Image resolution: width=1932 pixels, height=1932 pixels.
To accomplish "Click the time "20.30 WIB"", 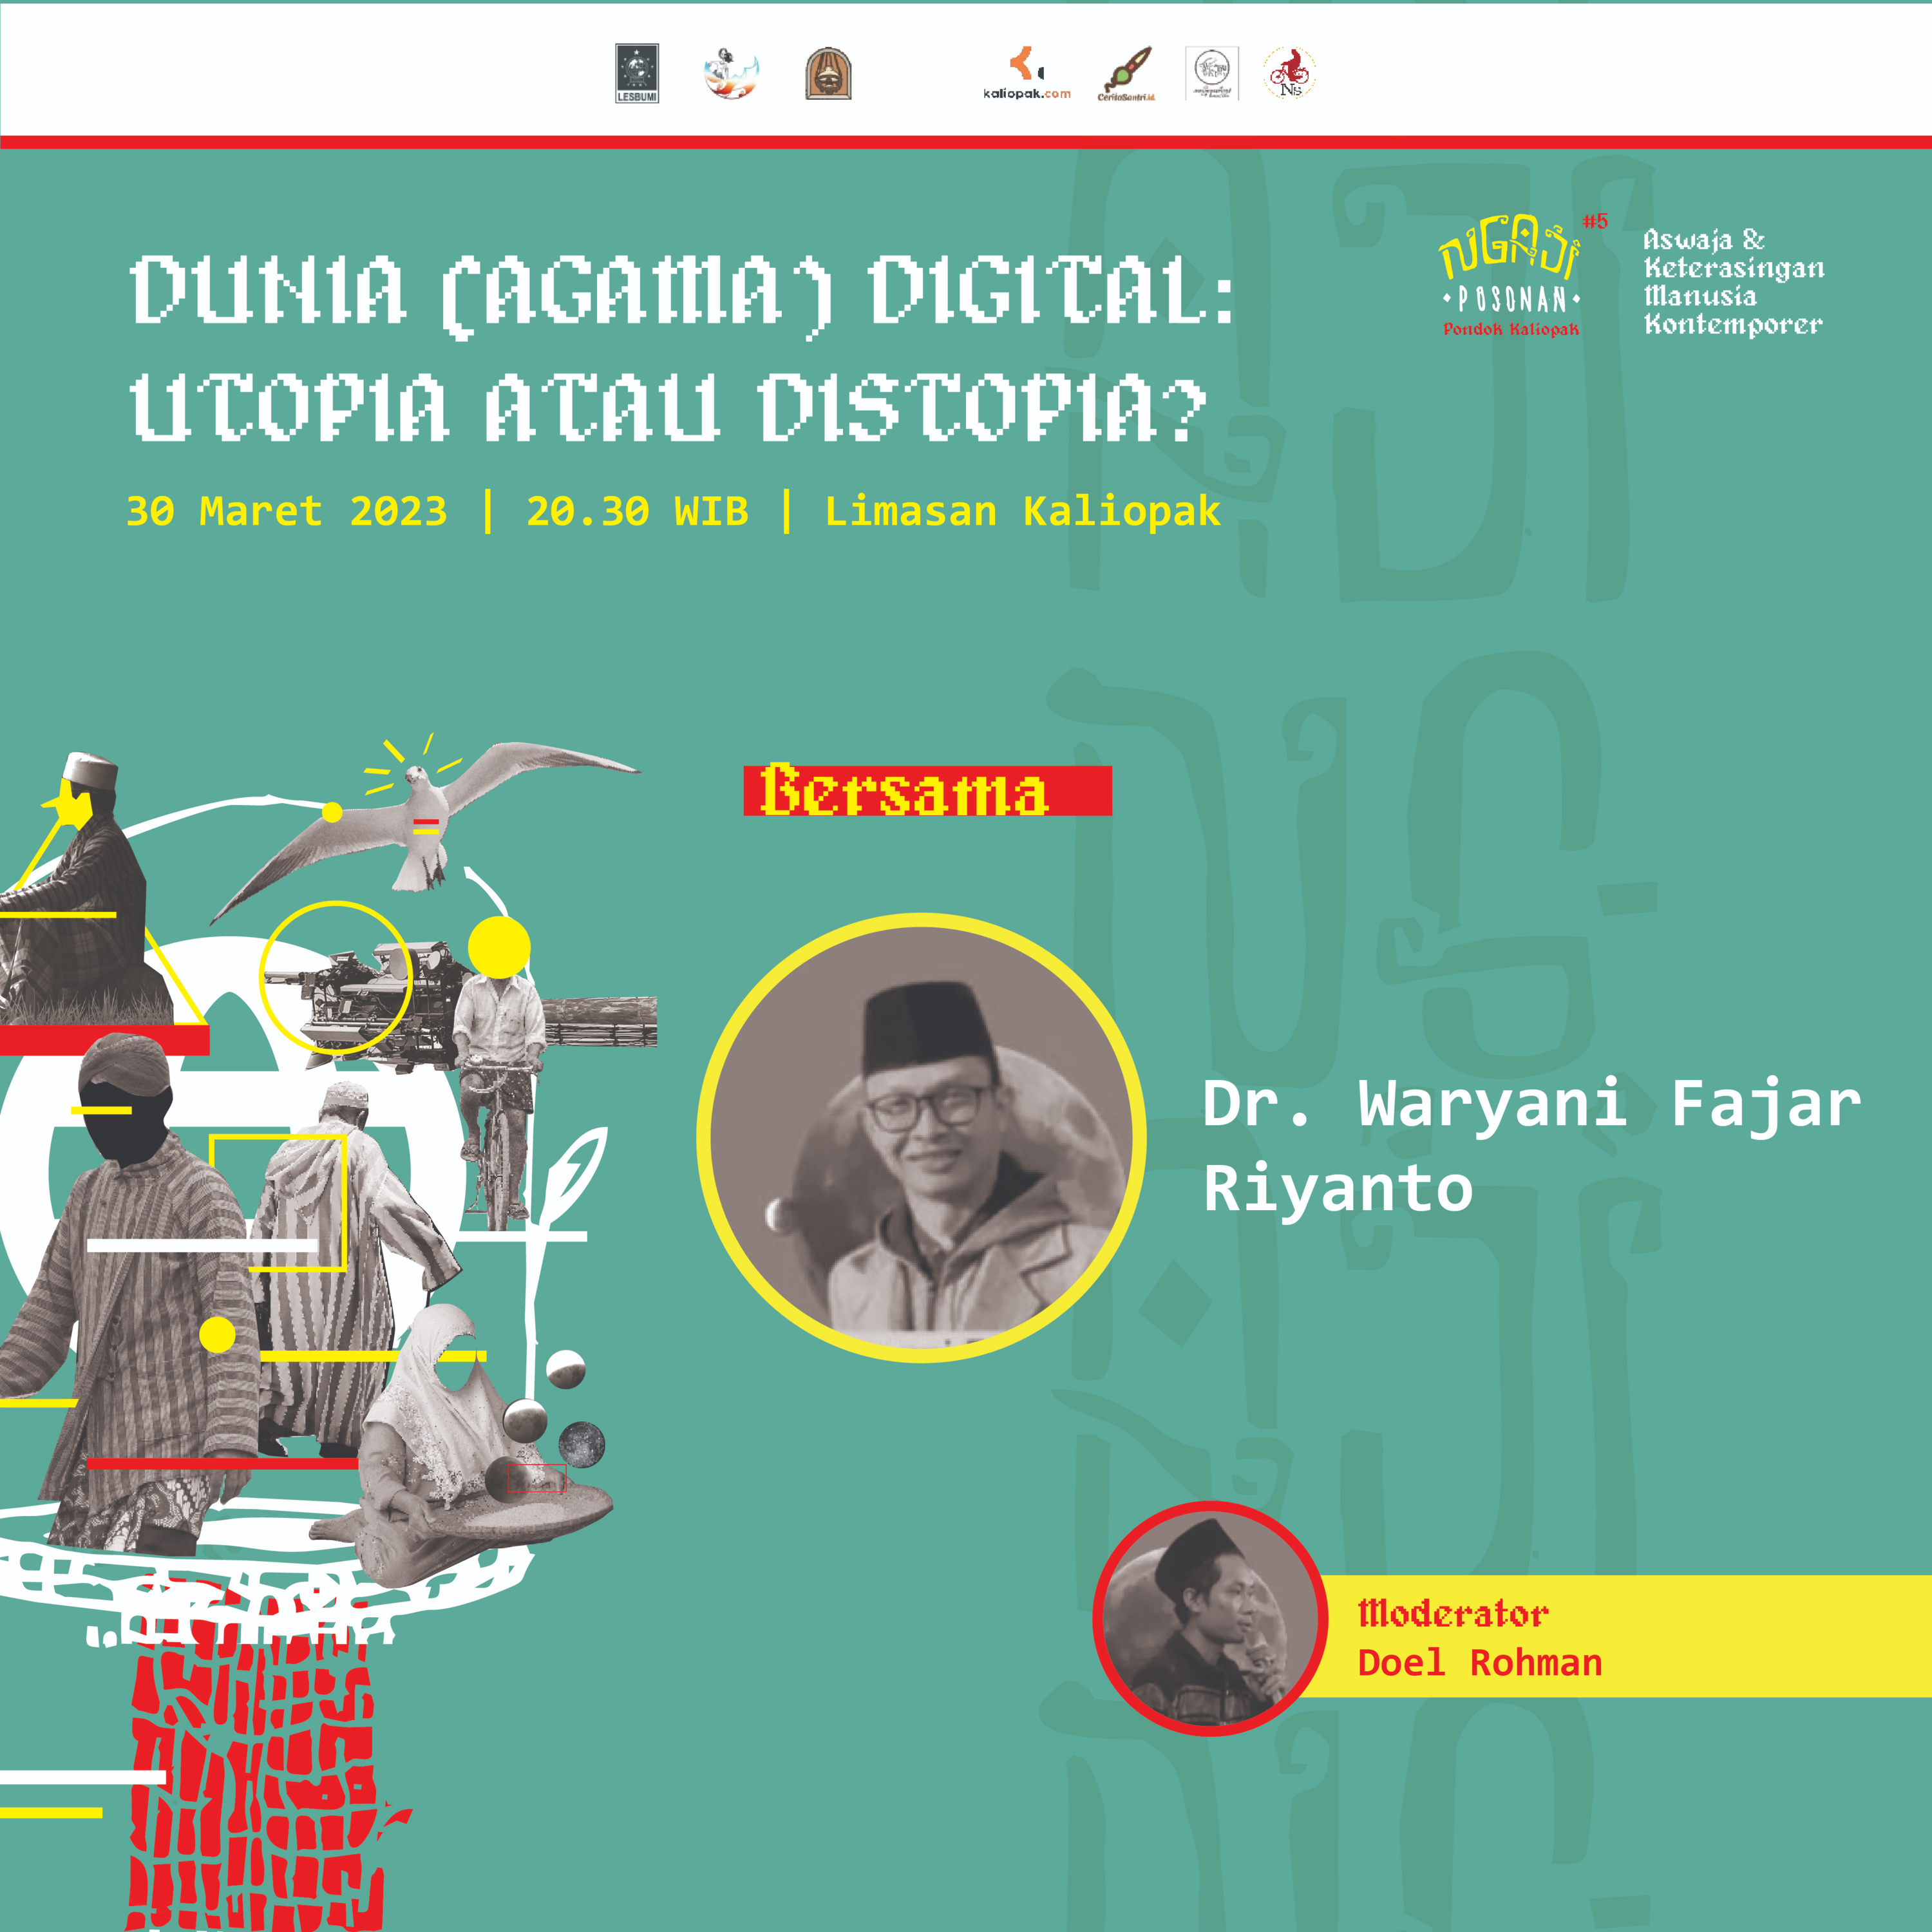I will coord(637,511).
